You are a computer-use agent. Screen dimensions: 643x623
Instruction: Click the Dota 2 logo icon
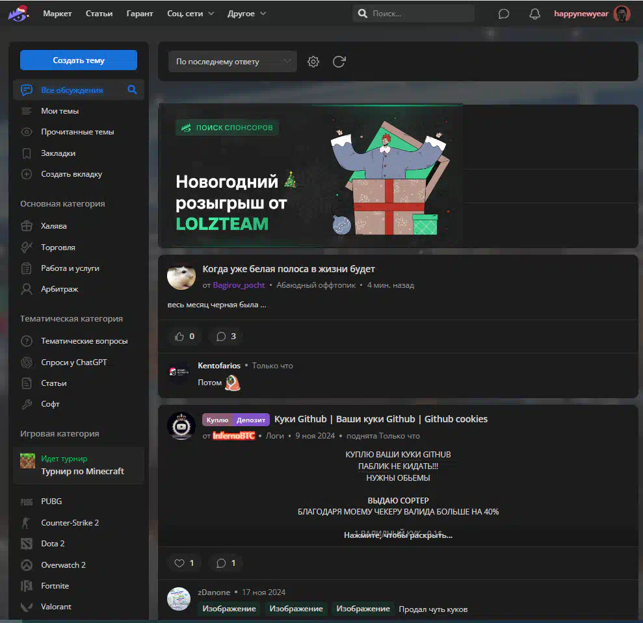(x=27, y=544)
